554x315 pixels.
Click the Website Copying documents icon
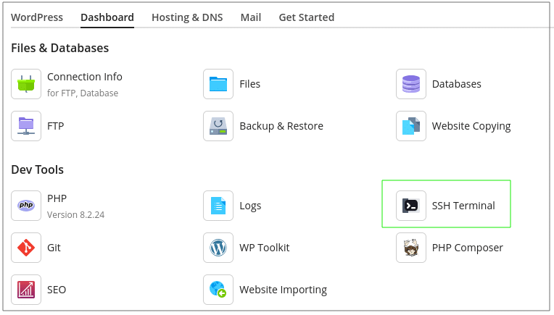point(411,126)
